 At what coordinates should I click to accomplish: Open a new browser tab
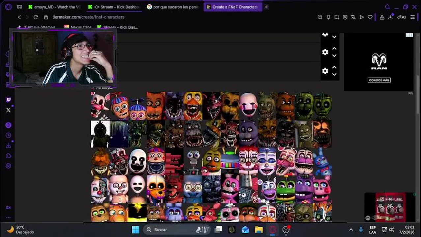pyautogui.click(x=266, y=7)
